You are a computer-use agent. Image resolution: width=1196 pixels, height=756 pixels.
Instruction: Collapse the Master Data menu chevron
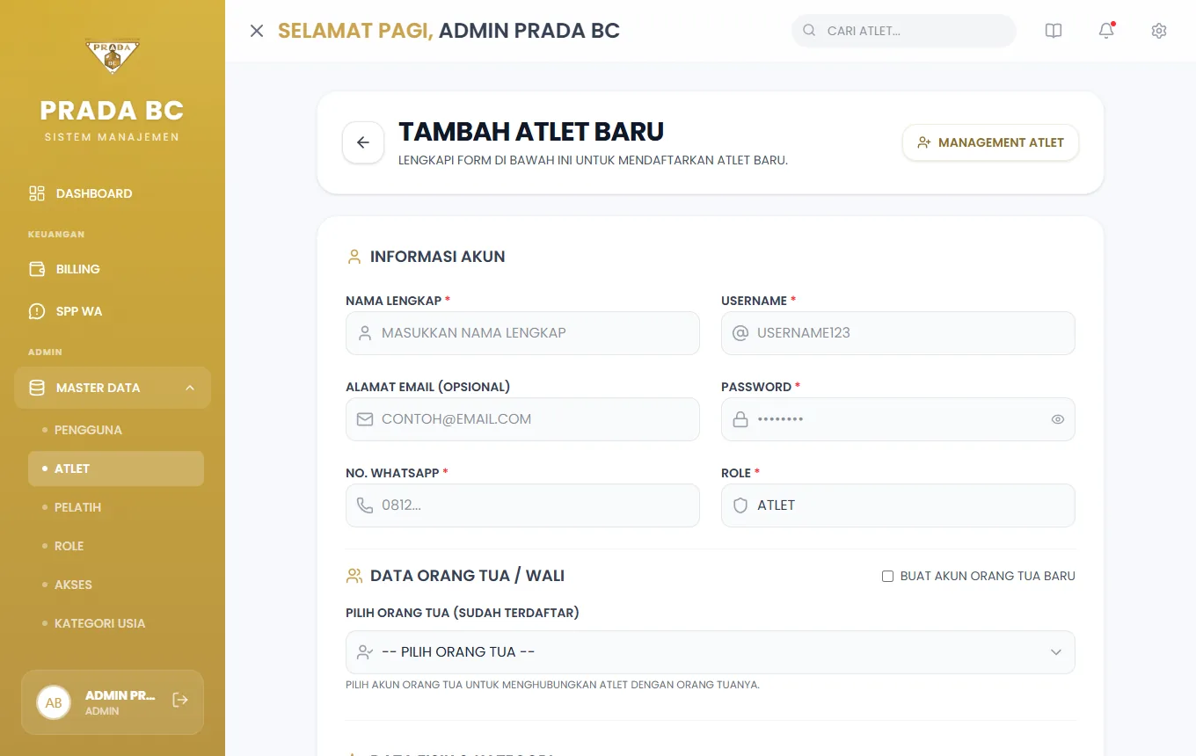point(190,388)
